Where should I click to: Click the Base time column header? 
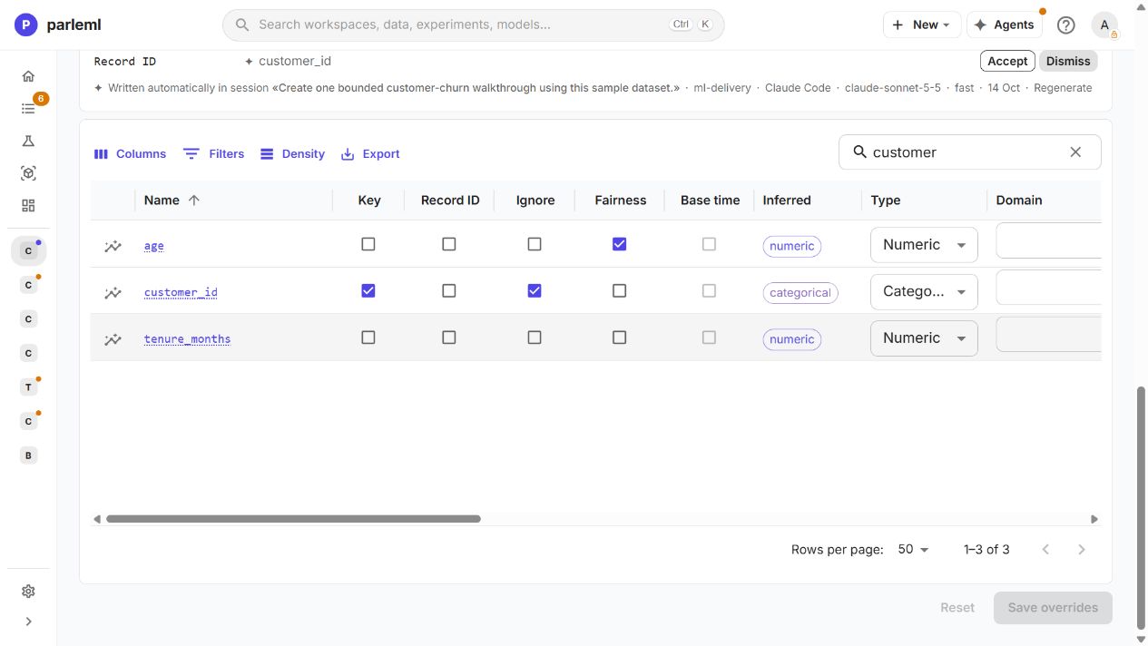click(710, 201)
